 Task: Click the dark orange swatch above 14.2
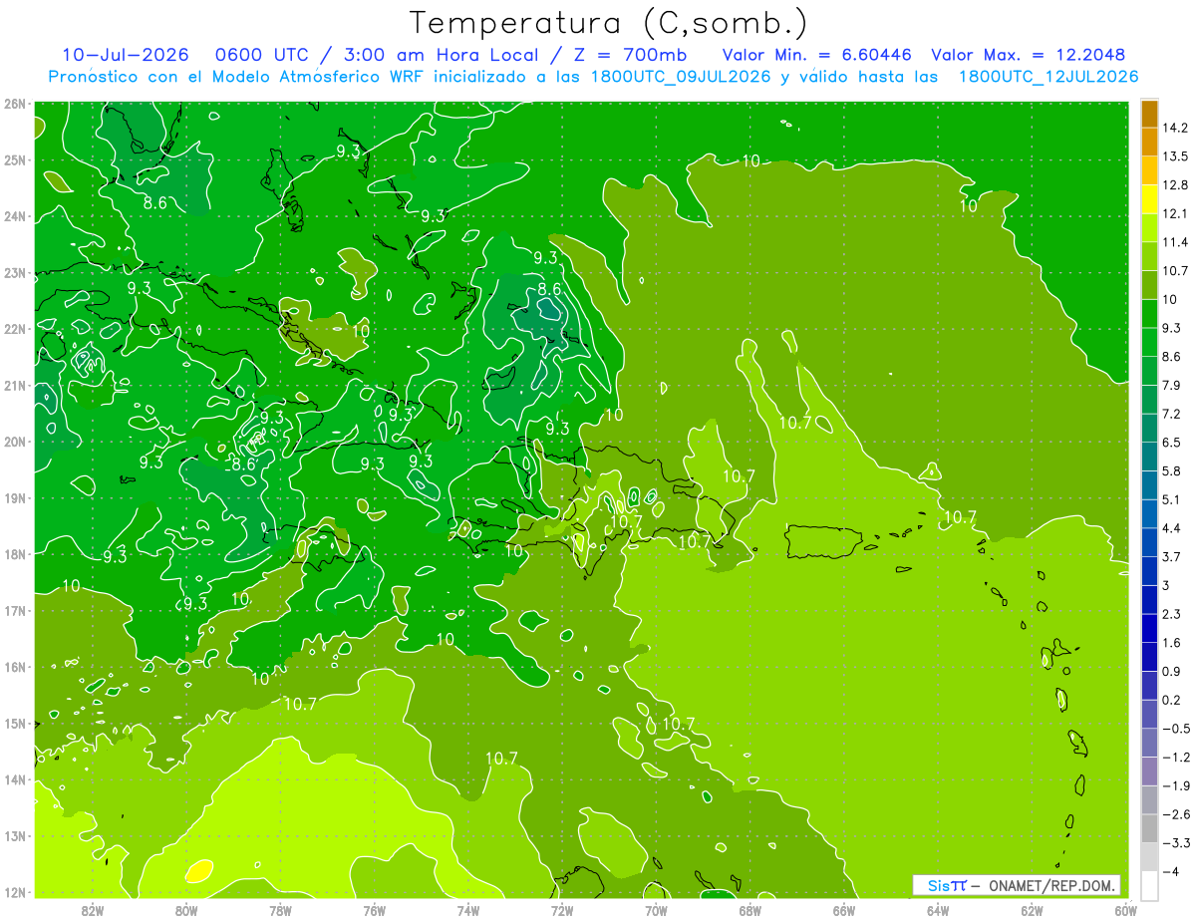coord(1149,114)
